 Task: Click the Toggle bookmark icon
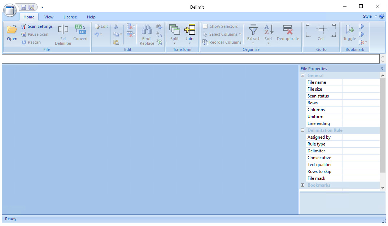pos(350,29)
